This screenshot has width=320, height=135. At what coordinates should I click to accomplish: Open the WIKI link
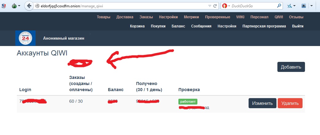(240, 17)
